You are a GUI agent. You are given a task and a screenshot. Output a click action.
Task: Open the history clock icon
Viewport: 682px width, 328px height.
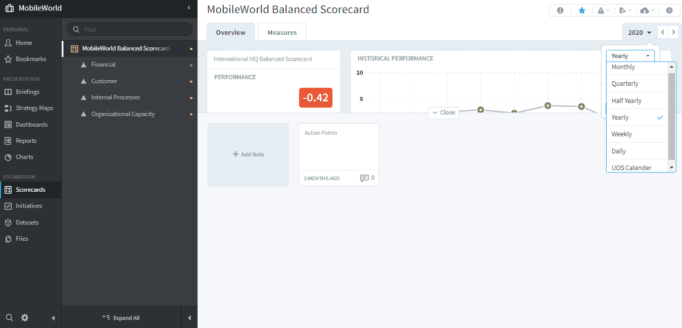click(x=669, y=11)
